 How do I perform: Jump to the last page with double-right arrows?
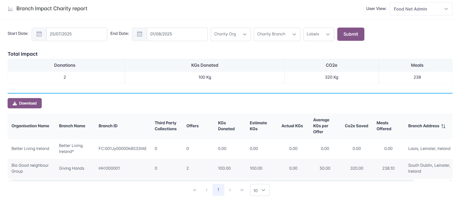click(242, 190)
